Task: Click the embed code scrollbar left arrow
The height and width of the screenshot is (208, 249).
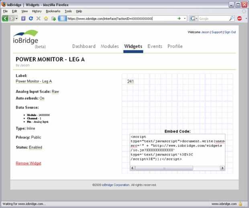Action: click(133, 168)
